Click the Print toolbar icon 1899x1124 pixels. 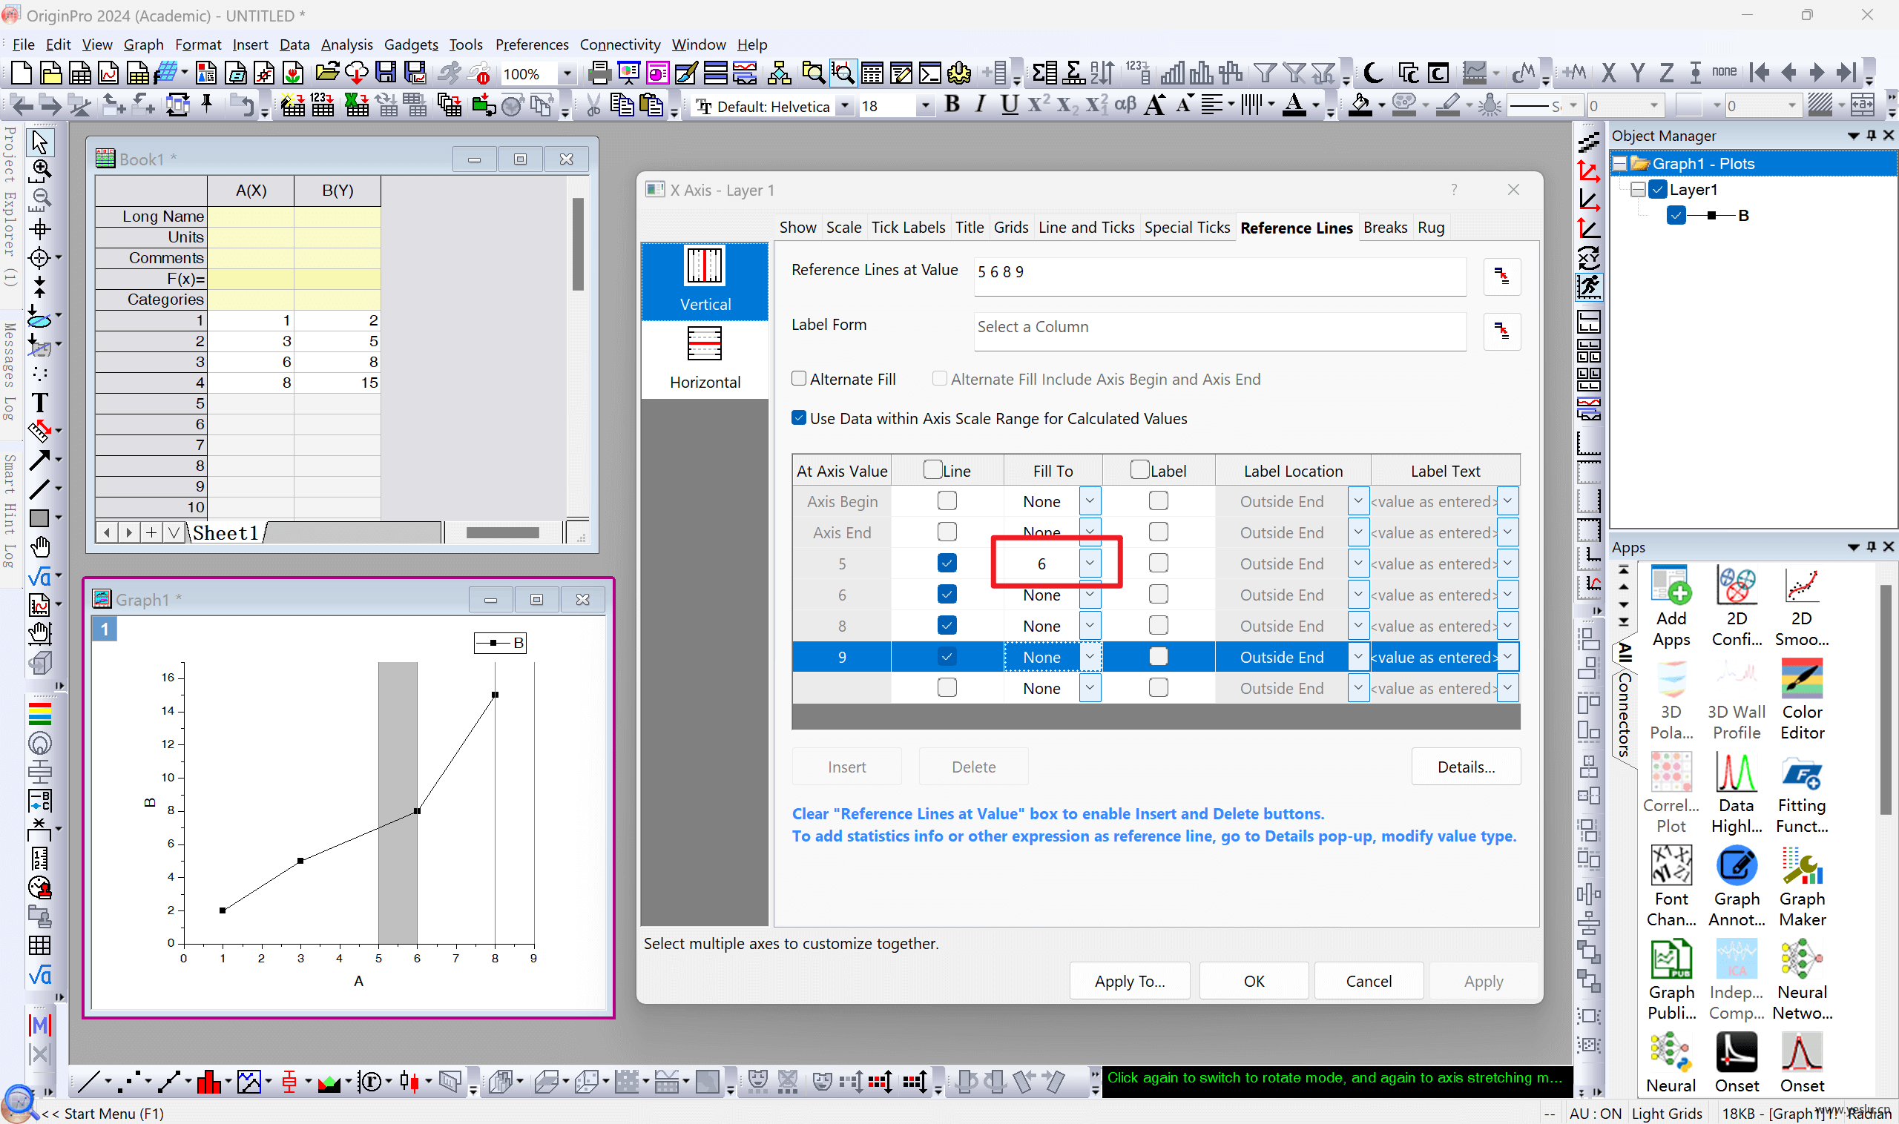pos(599,73)
